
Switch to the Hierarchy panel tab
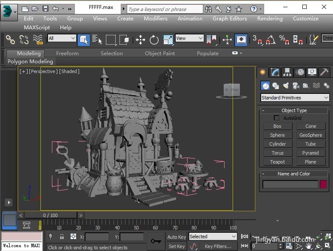coord(287,72)
